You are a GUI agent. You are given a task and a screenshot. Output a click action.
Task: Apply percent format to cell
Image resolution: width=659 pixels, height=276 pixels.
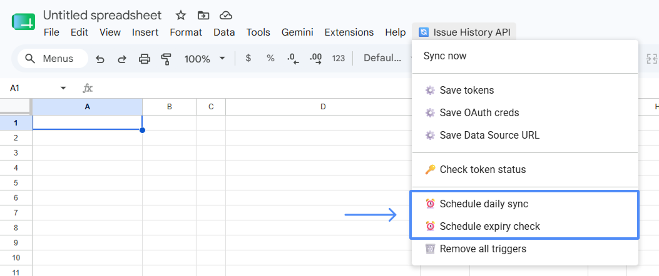(270, 58)
